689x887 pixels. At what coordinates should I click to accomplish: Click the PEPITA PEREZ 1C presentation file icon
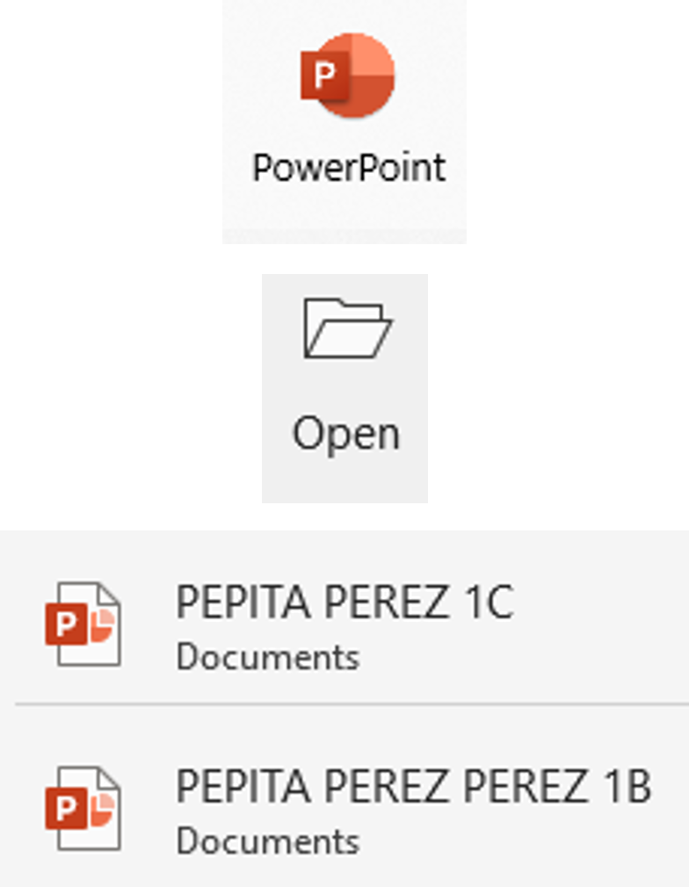[x=83, y=624]
